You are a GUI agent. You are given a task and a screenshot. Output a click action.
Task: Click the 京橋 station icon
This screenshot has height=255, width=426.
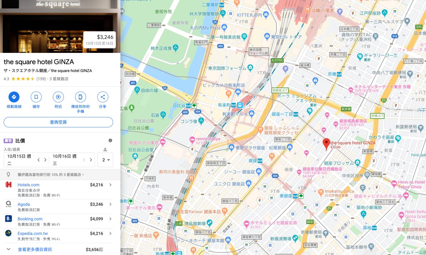pos(339,74)
